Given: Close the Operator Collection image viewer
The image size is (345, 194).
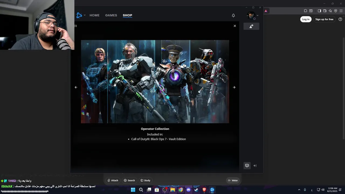Looking at the screenshot, I should pyautogui.click(x=235, y=26).
